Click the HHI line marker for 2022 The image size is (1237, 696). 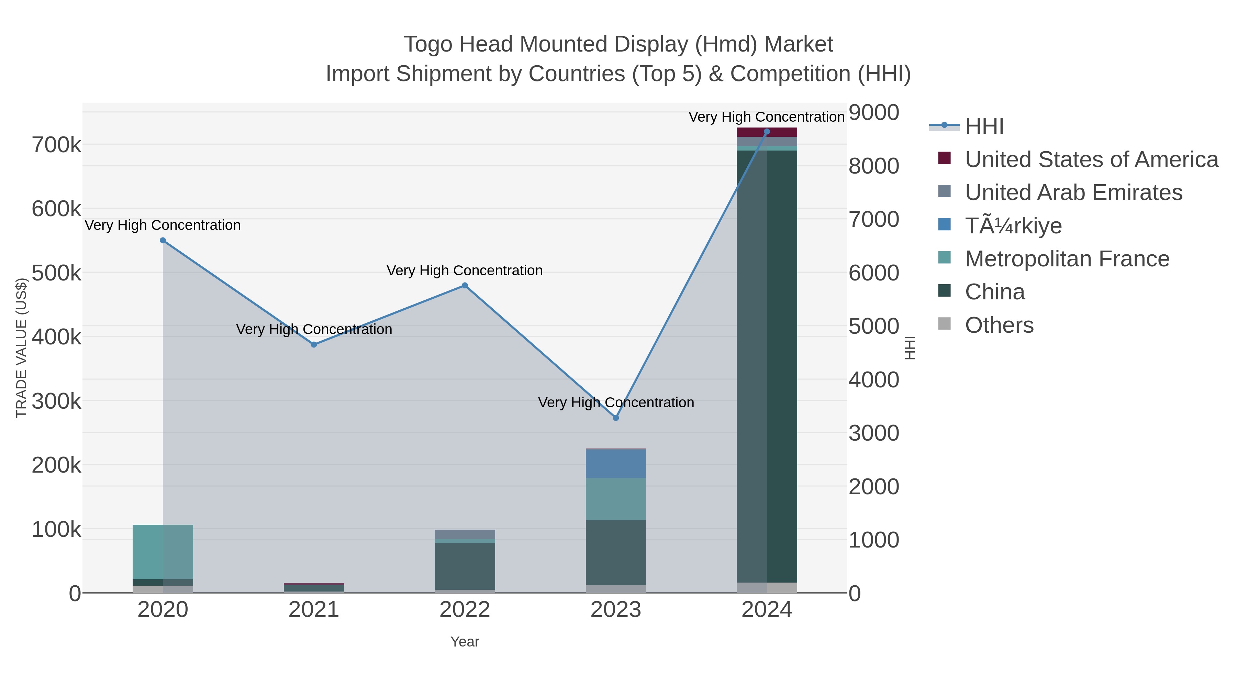tap(465, 286)
